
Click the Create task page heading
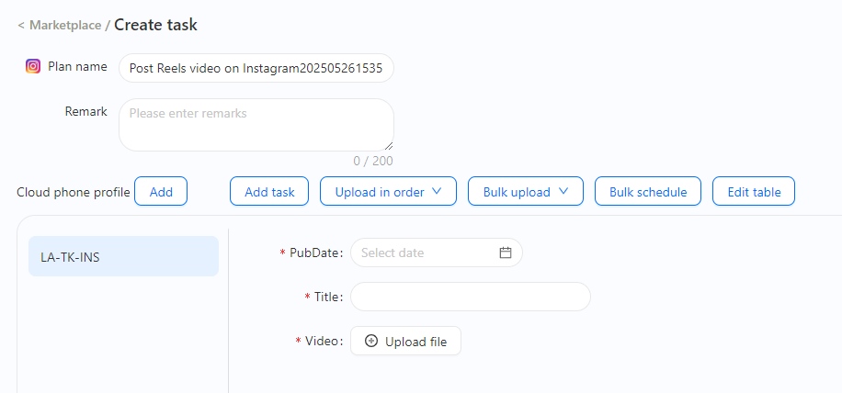(x=155, y=25)
